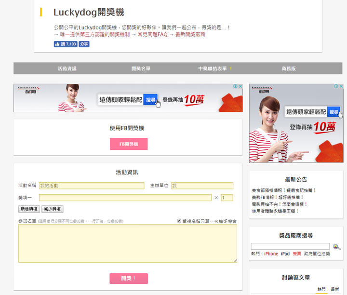Click the 新增獎項 button
Image resolution: width=347 pixels, height=295 pixels.
(29, 209)
